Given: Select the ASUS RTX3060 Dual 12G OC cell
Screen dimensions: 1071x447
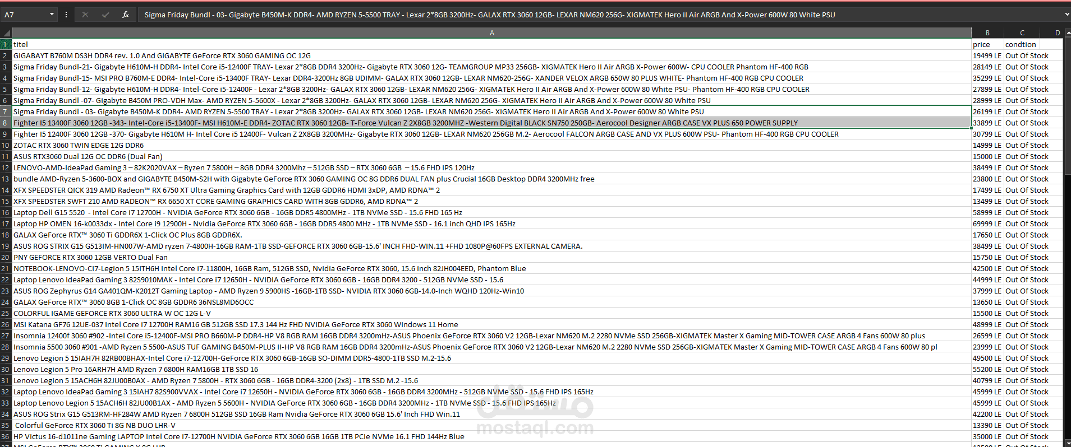Looking at the screenshot, I should pyautogui.click(x=491, y=156).
